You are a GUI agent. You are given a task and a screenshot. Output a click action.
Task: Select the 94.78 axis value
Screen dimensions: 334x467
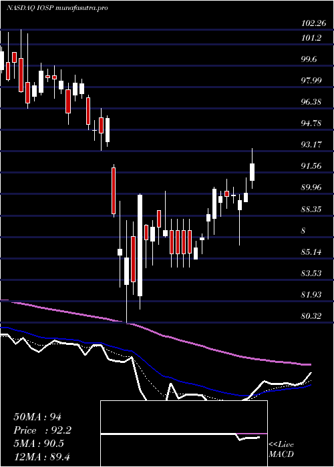(x=312, y=123)
